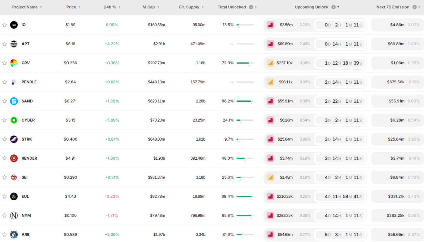
Task: Click the RENDER red logo icon
Action: click(14, 159)
